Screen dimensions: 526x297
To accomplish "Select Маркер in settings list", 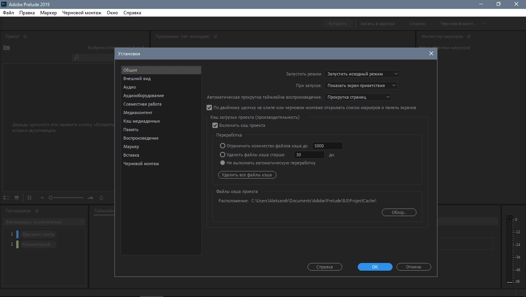I will click(x=161, y=147).
